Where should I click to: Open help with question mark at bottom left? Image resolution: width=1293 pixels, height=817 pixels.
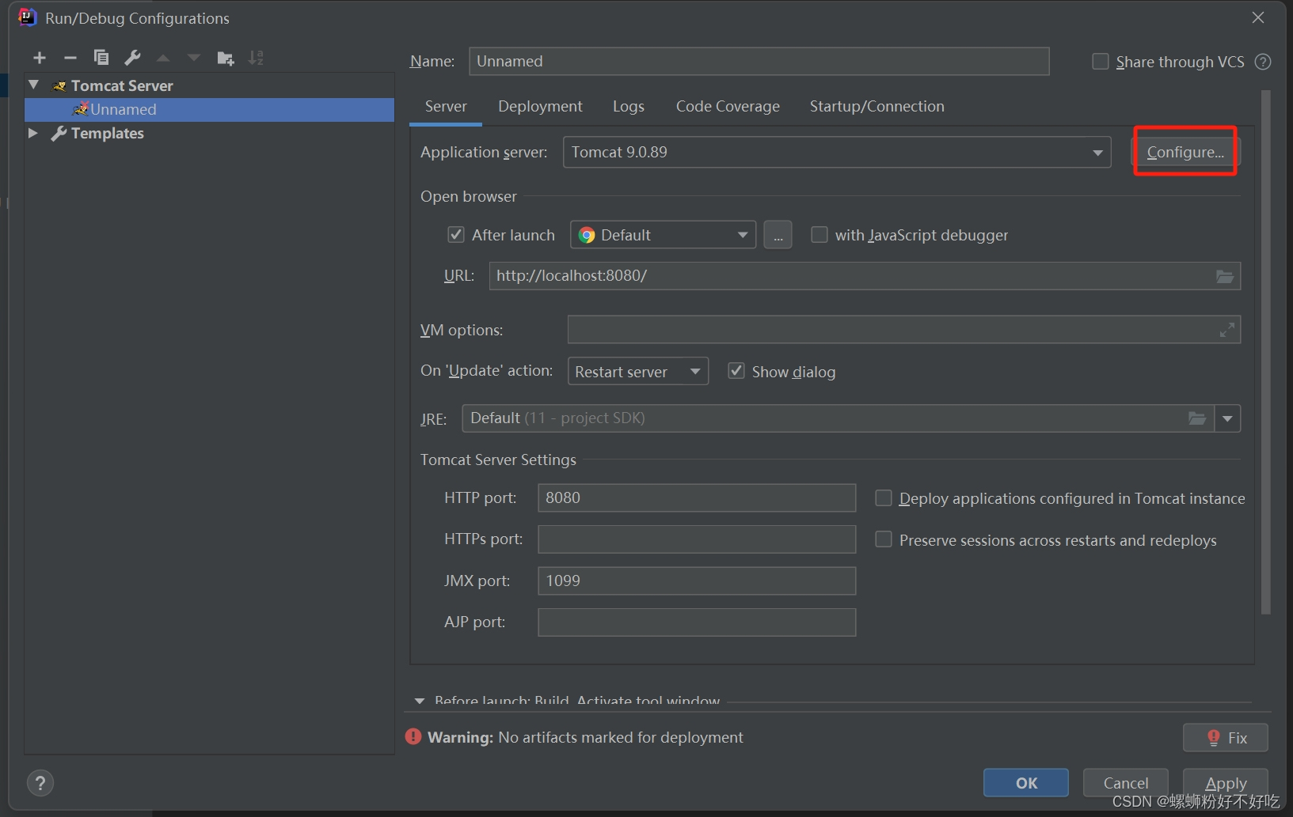pyautogui.click(x=40, y=783)
